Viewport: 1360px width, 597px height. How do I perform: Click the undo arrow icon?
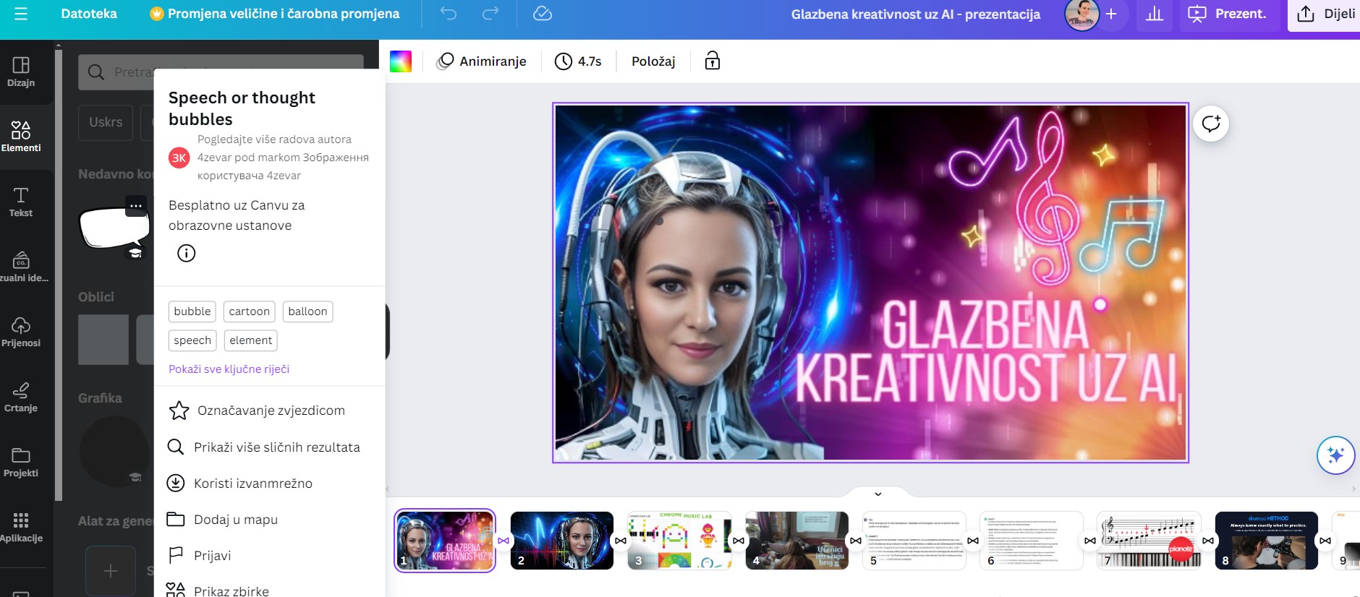click(449, 14)
